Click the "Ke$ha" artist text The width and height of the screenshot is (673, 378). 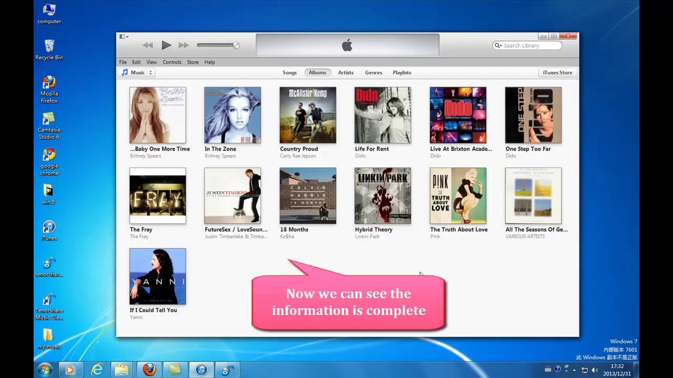287,237
